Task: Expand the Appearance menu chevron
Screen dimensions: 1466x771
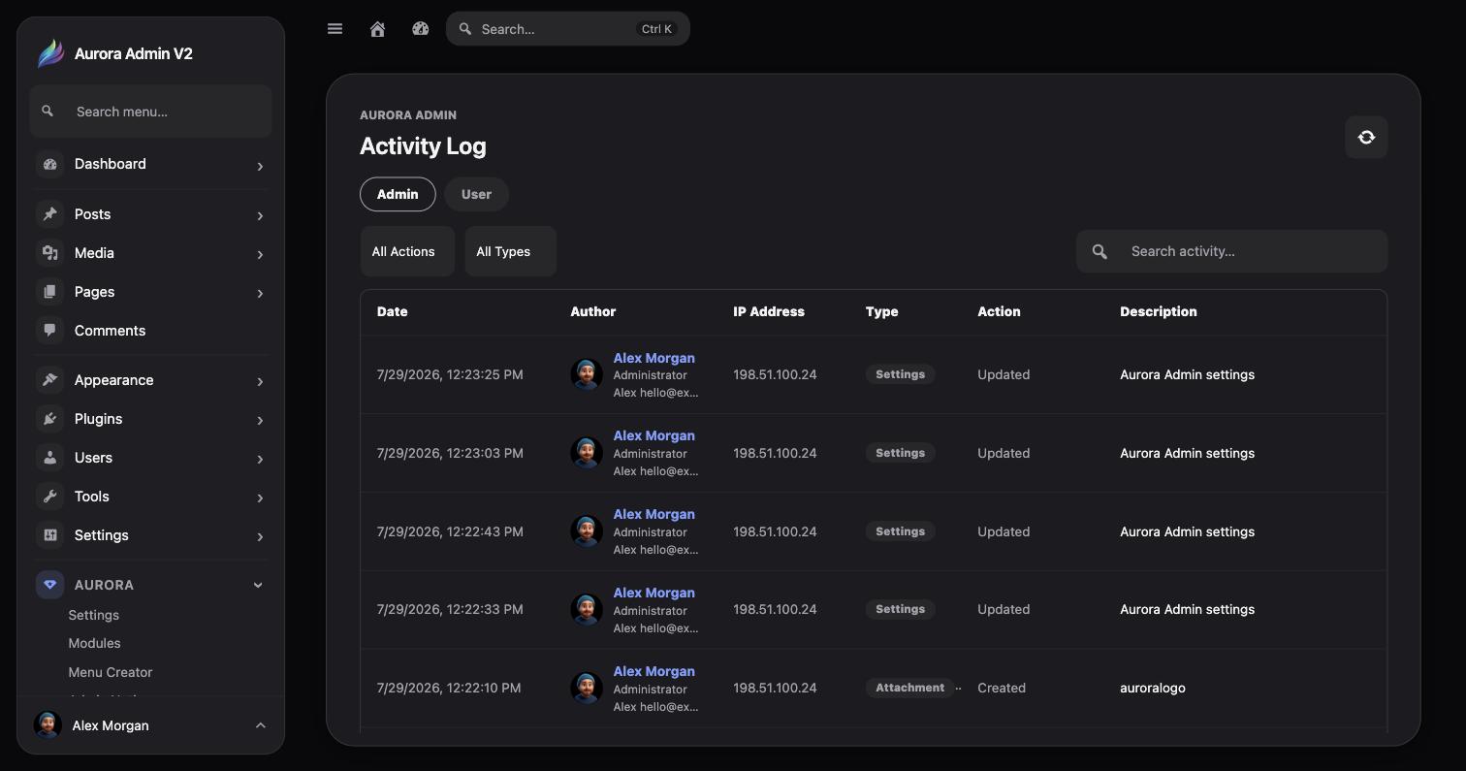Action: 260,381
